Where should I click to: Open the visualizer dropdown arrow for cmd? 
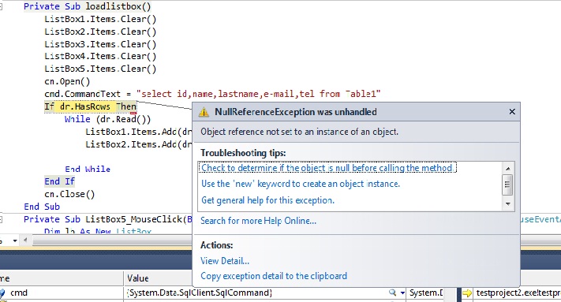tap(402, 293)
